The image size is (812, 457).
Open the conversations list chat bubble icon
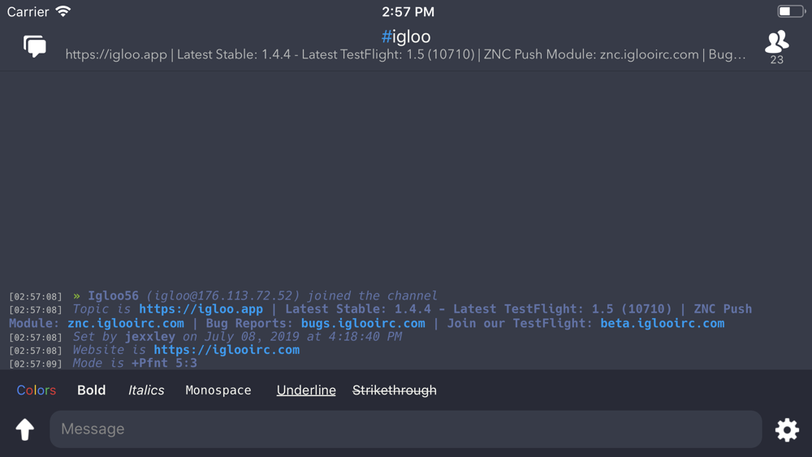[35, 46]
